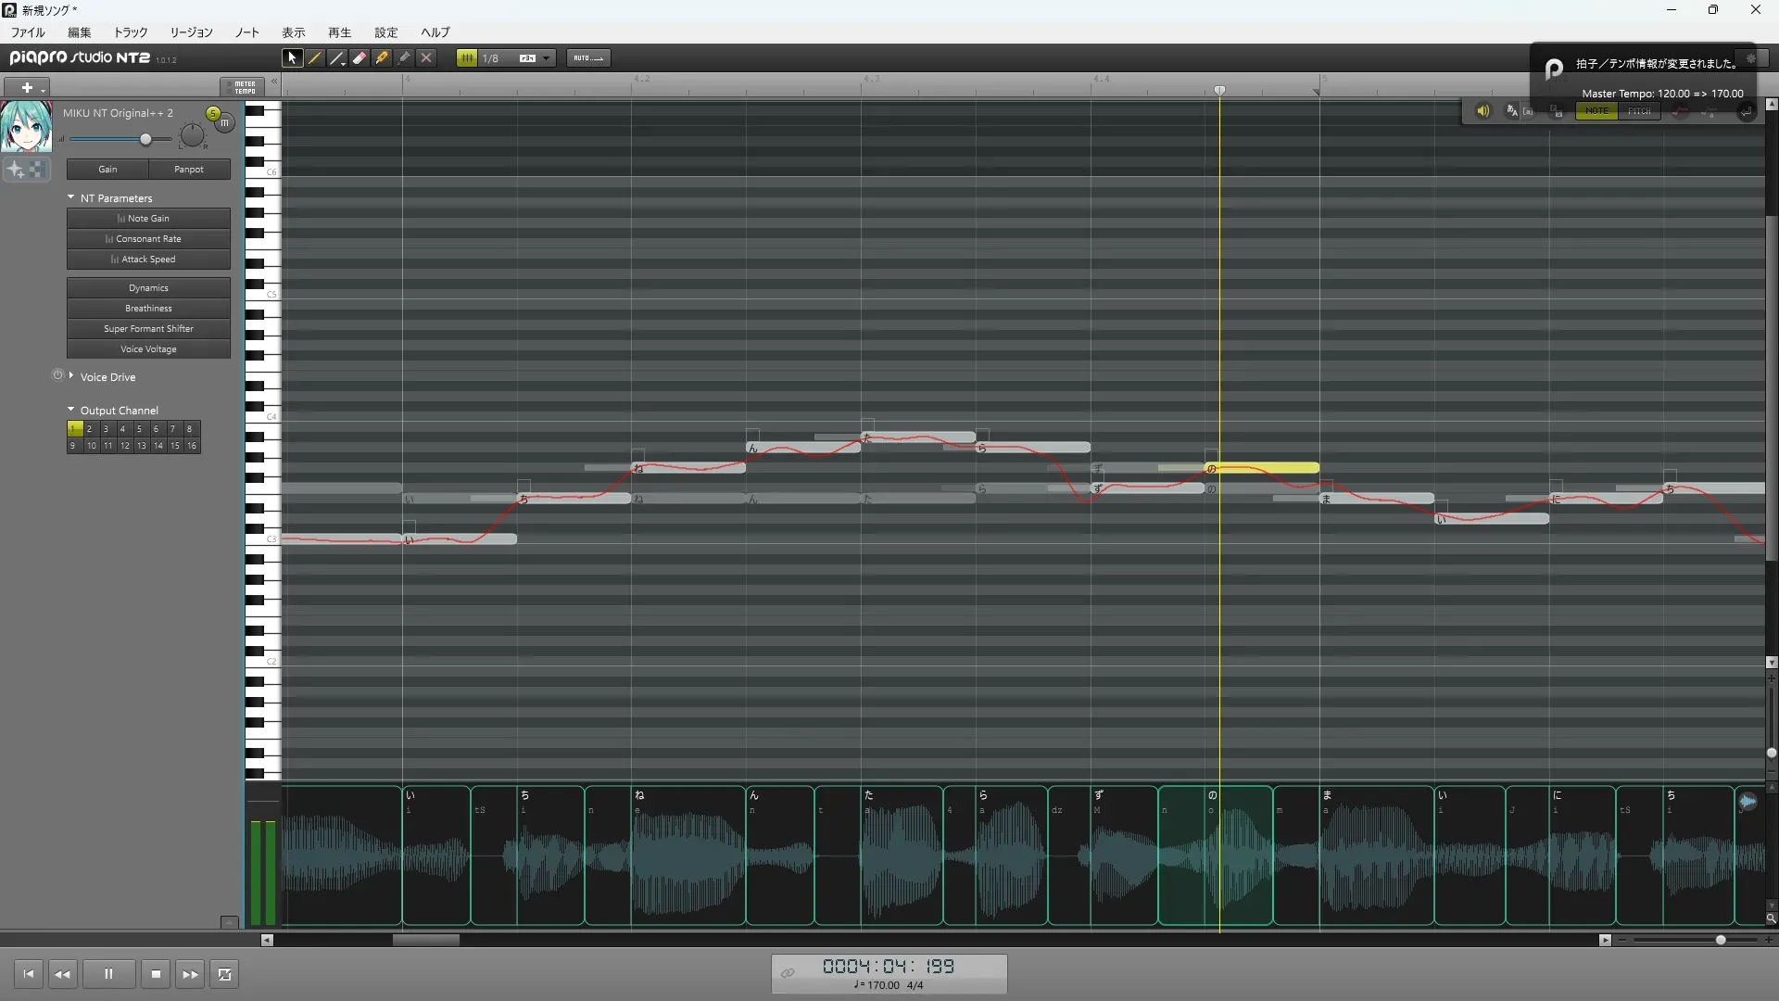This screenshot has height=1001, width=1779.
Task: Select the Eraser tool
Action: pyautogui.click(x=360, y=58)
